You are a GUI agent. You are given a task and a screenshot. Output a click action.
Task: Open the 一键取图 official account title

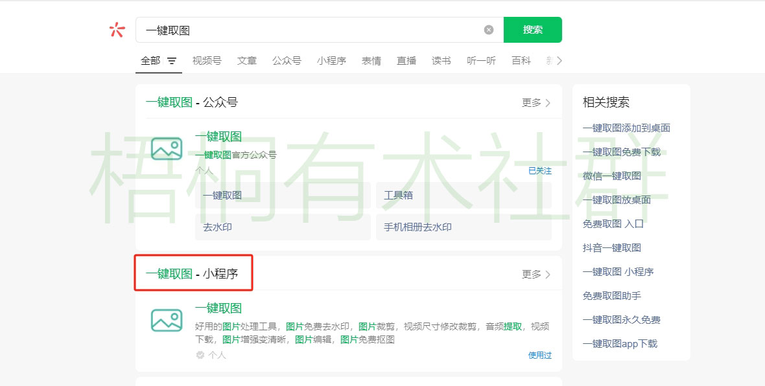pyautogui.click(x=218, y=137)
